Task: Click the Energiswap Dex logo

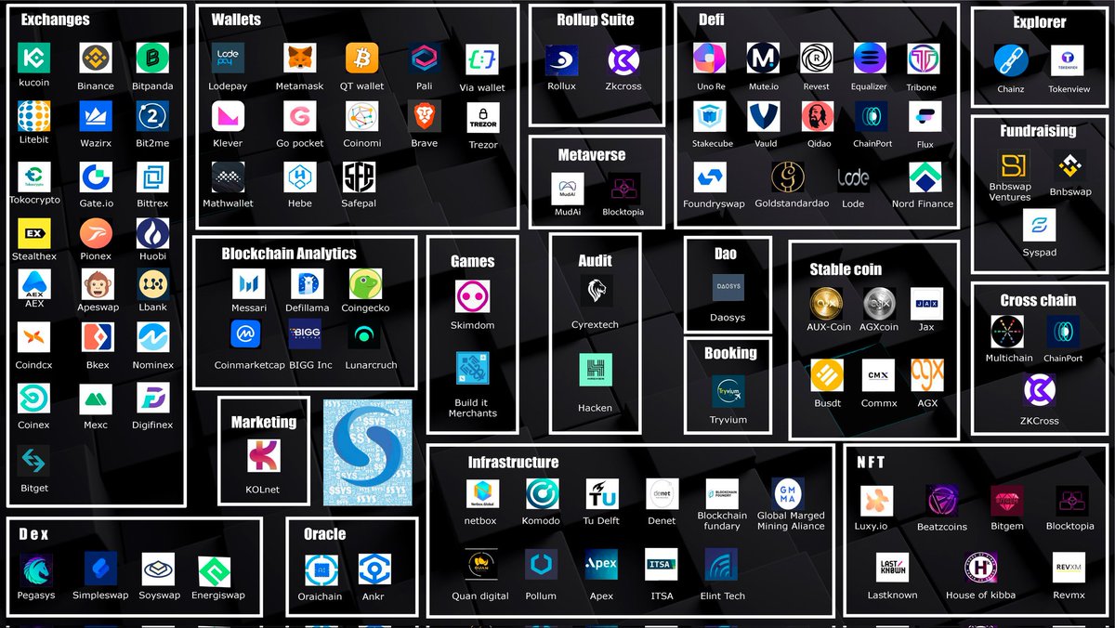Action: coord(215,570)
